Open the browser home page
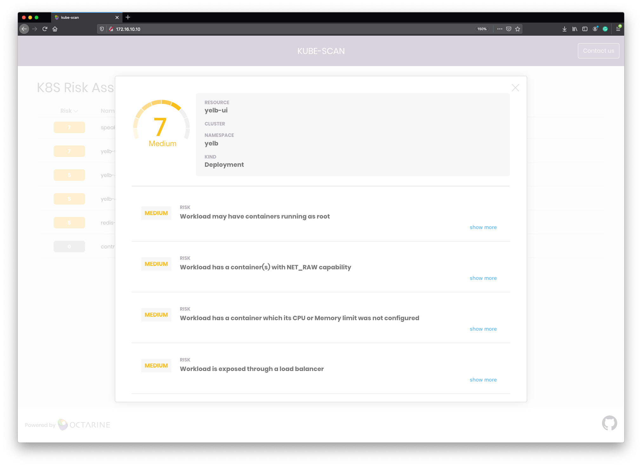 (55, 29)
